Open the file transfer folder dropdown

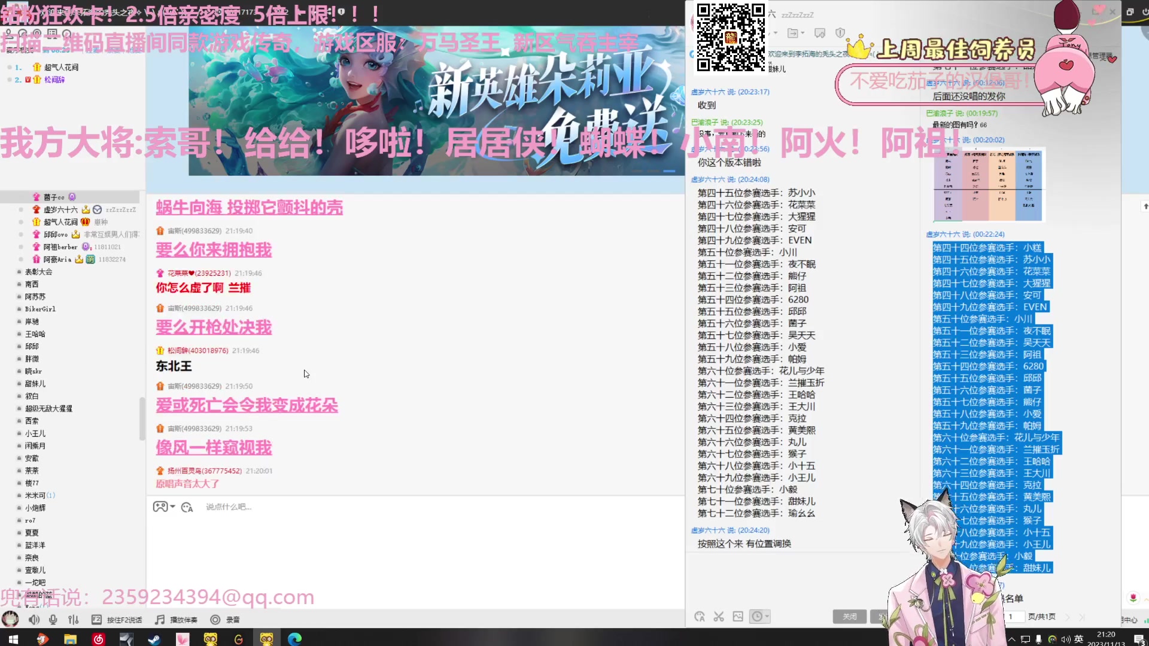point(795,33)
